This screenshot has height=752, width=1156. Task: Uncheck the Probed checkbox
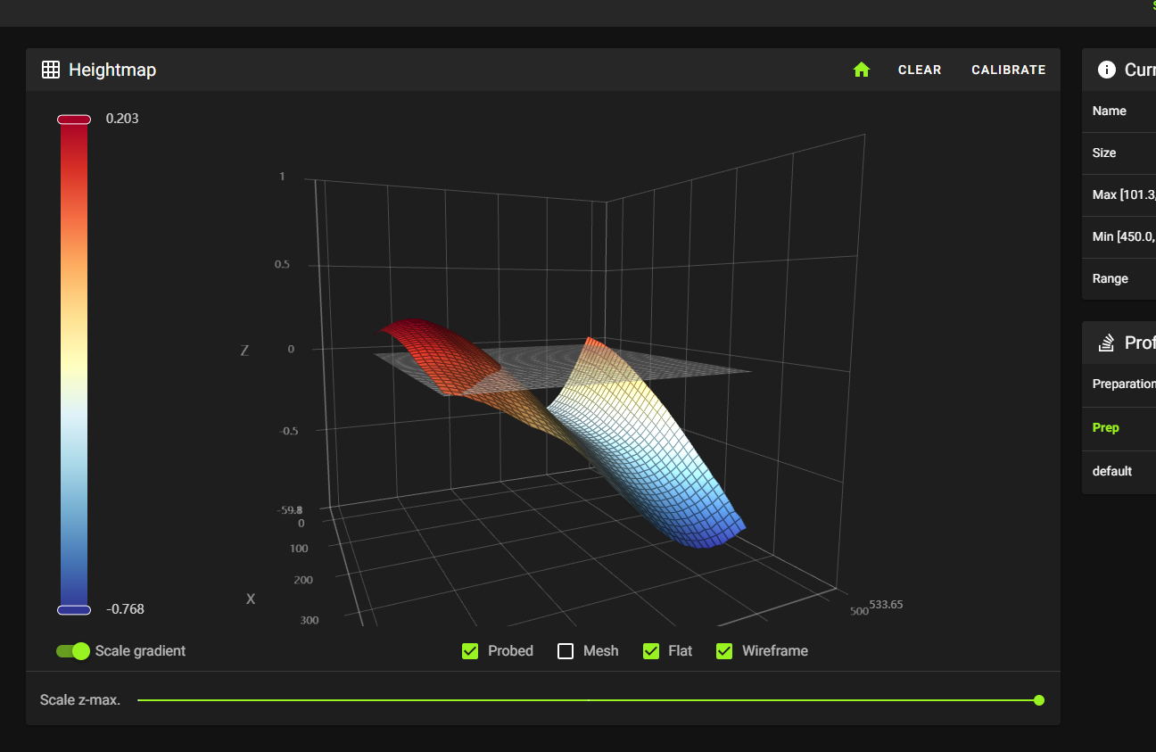tap(470, 651)
